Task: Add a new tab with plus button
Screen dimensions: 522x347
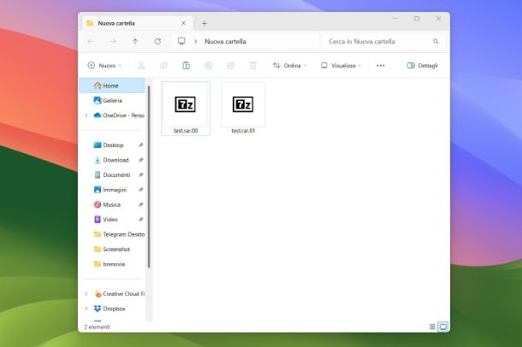Action: tap(205, 23)
